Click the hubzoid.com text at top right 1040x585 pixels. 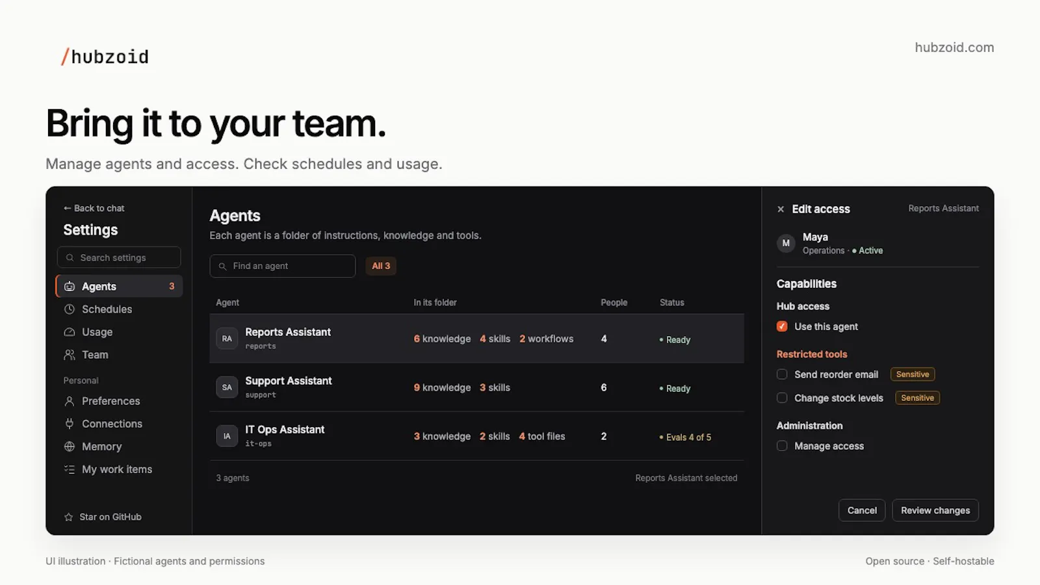coord(954,47)
